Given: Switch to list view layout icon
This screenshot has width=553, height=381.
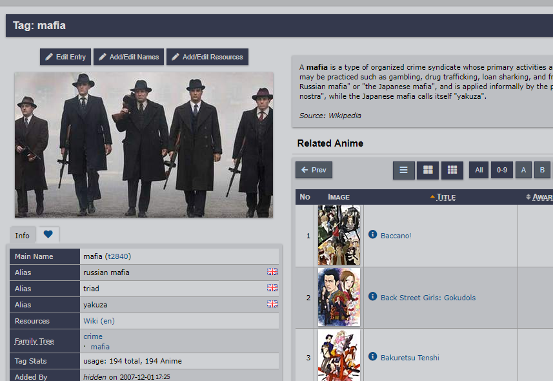Looking at the screenshot, I should (x=403, y=170).
